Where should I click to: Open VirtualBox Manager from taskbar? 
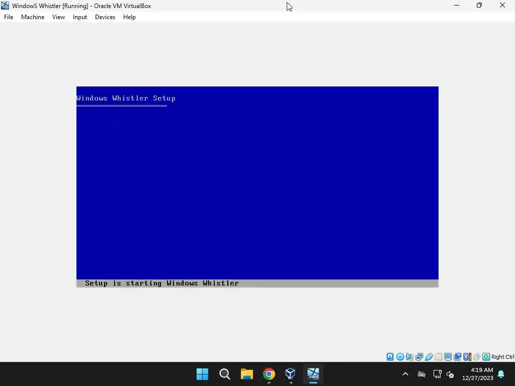pyautogui.click(x=291, y=374)
